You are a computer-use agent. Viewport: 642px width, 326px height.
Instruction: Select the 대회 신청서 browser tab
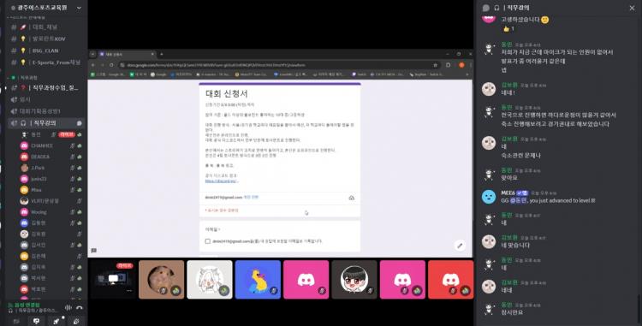(x=126, y=54)
